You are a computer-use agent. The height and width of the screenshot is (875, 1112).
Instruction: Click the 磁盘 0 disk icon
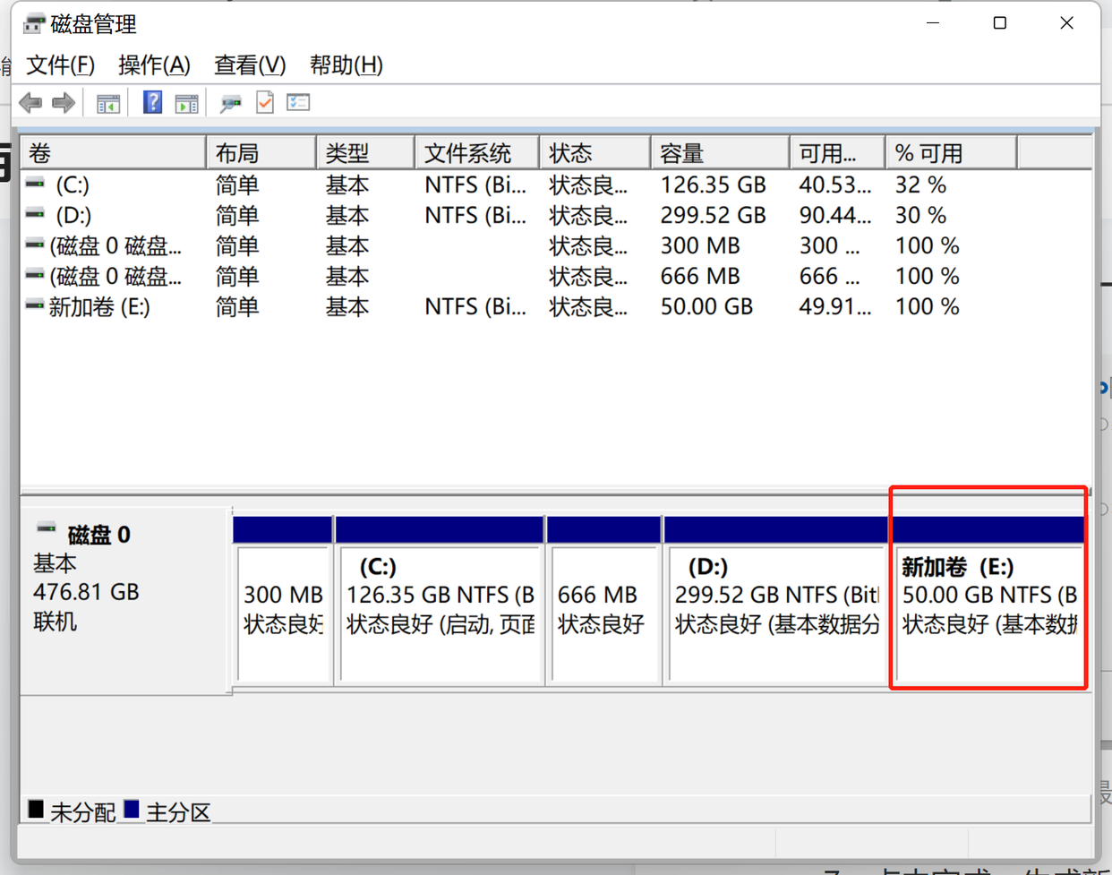point(47,529)
